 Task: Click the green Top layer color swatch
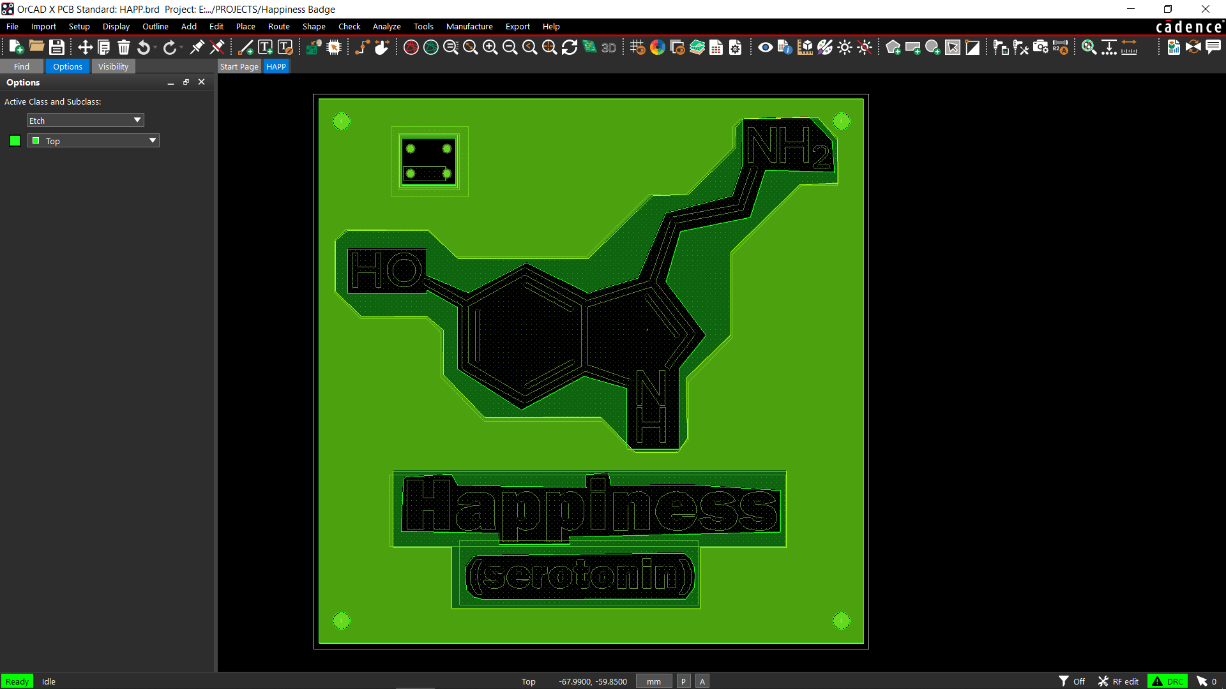click(15, 141)
